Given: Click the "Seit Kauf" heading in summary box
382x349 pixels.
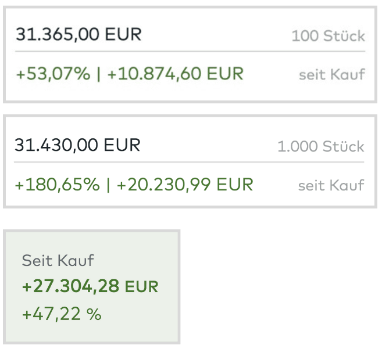Looking at the screenshot, I should [x=58, y=260].
